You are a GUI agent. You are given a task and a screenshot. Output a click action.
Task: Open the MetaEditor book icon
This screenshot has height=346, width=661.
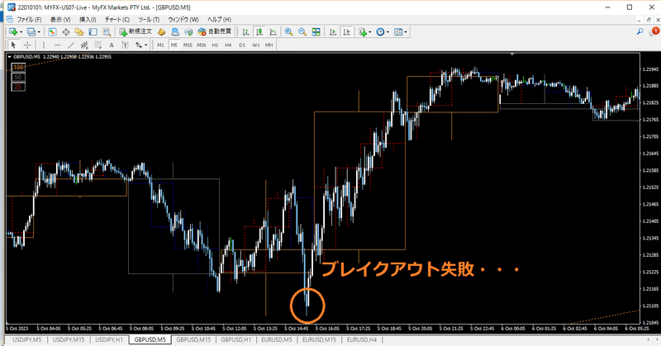click(161, 31)
